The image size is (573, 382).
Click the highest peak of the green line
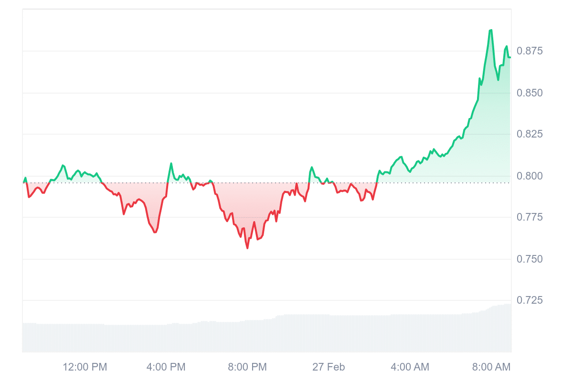(491, 30)
